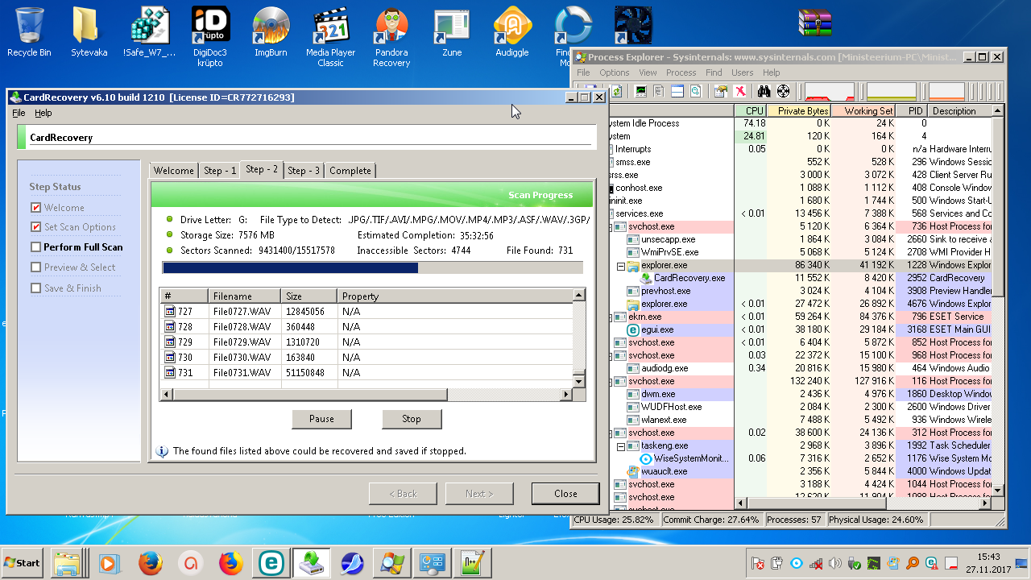Image resolution: width=1031 pixels, height=580 pixels.
Task: Toggle the Preview & Select checkbox
Action: [x=35, y=267]
